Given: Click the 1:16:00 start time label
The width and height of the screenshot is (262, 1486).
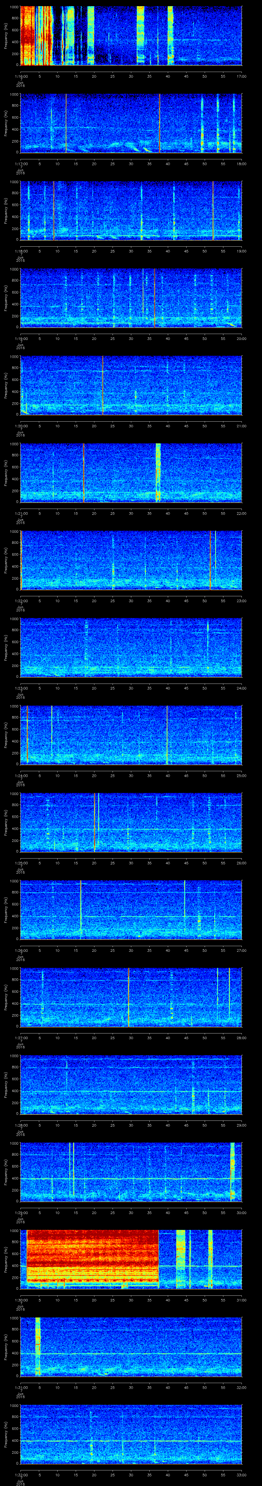Looking at the screenshot, I should tap(21, 76).
